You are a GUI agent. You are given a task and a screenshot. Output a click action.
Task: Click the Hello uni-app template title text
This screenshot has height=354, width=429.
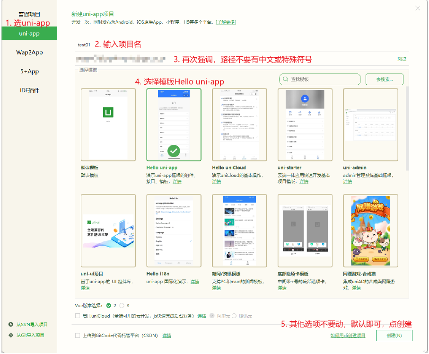162,168
